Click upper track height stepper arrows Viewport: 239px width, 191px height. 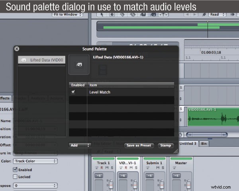180,99
